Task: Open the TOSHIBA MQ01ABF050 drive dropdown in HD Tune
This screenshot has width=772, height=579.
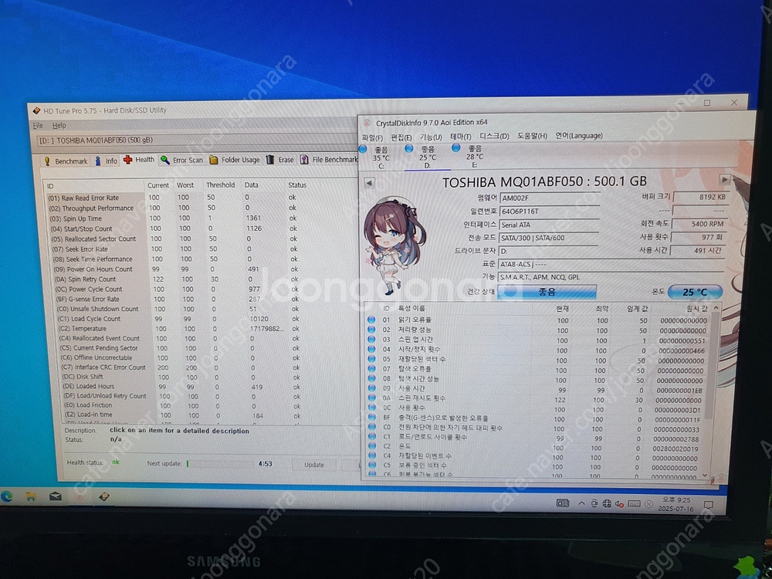Action: pyautogui.click(x=197, y=141)
